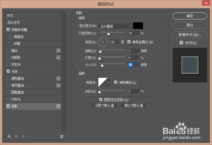Click the fx add style icon
Viewport: 212px width, 145px height.
pyautogui.click(x=9, y=136)
